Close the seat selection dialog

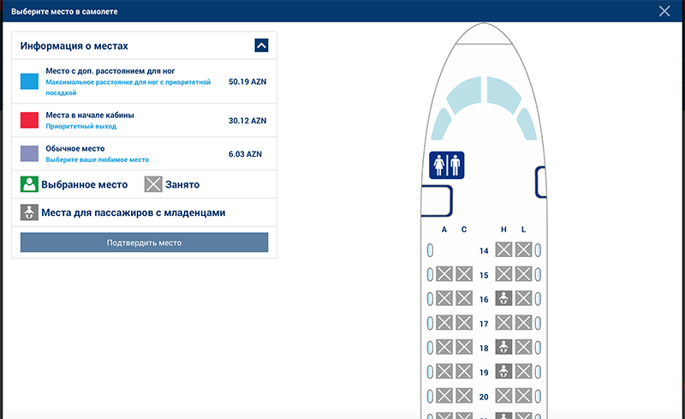[664, 11]
